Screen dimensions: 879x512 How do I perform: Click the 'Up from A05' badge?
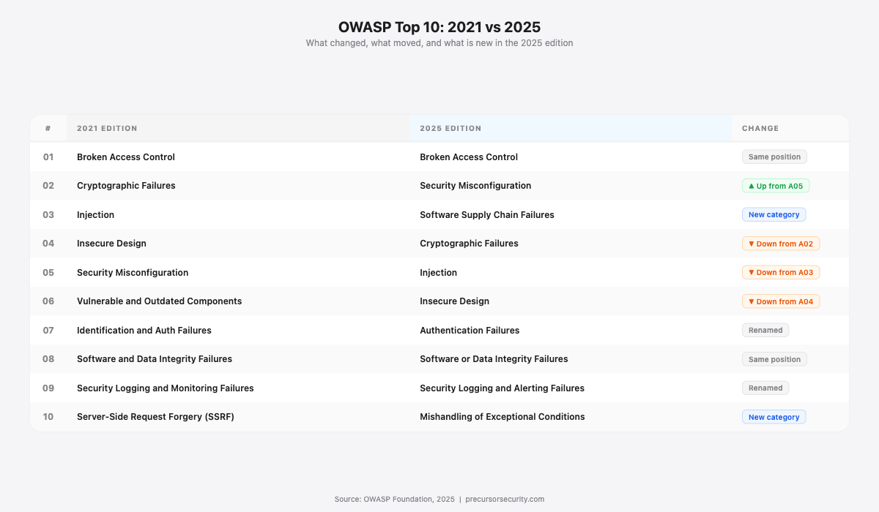tap(776, 186)
